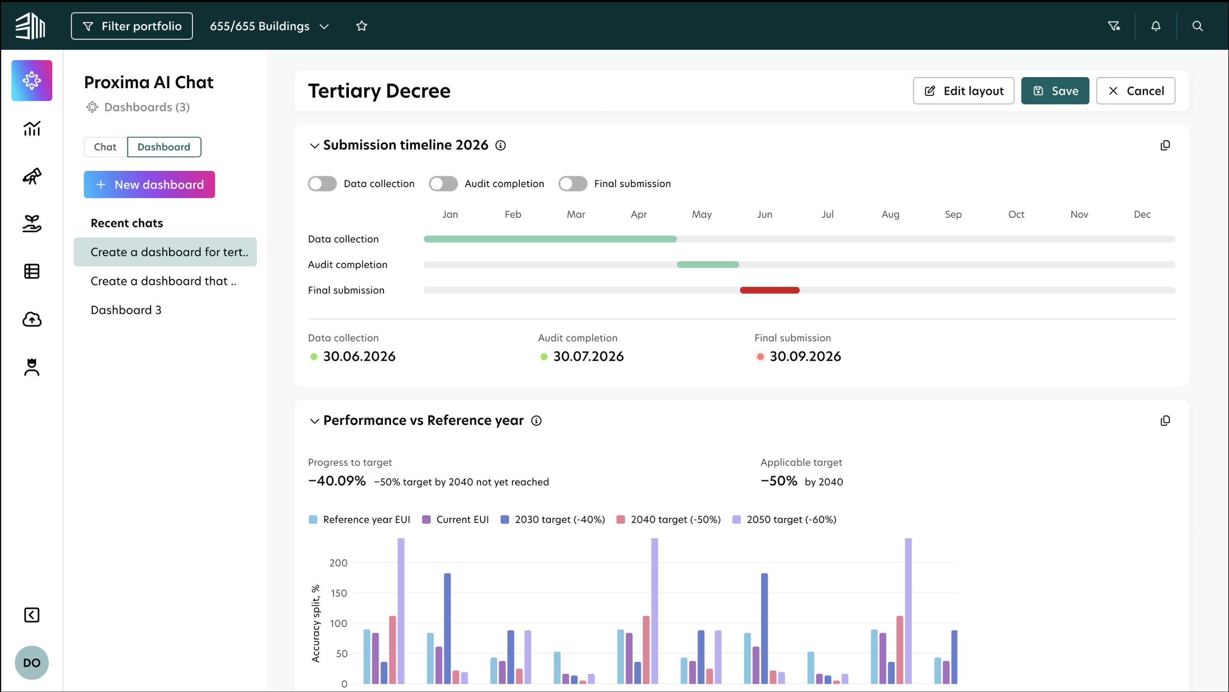Image resolution: width=1229 pixels, height=692 pixels.
Task: Open the user person icon in sidebar
Action: [32, 367]
